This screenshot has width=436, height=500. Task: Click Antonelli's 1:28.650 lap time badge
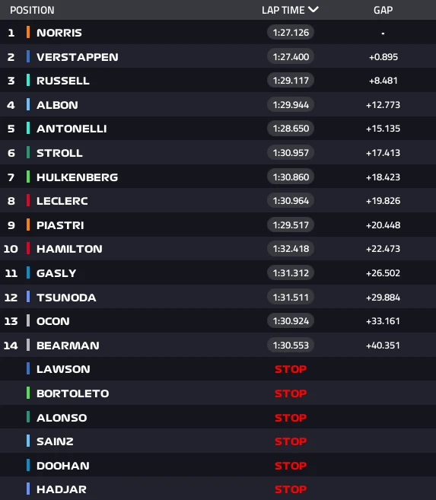point(291,129)
